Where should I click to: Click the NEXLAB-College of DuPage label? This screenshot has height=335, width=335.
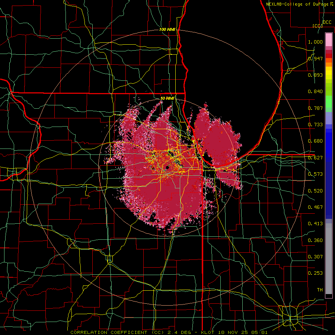(x=297, y=4)
